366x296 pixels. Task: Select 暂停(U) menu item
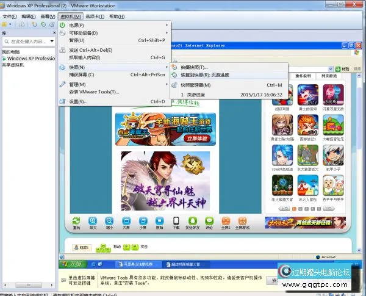pos(115,40)
